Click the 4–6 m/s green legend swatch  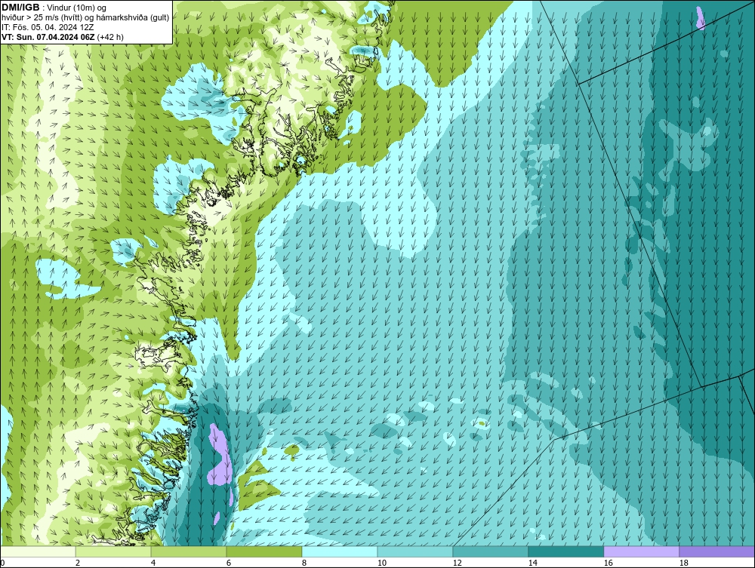pos(189,551)
